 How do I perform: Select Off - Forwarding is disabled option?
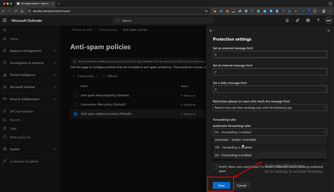tap(234, 147)
